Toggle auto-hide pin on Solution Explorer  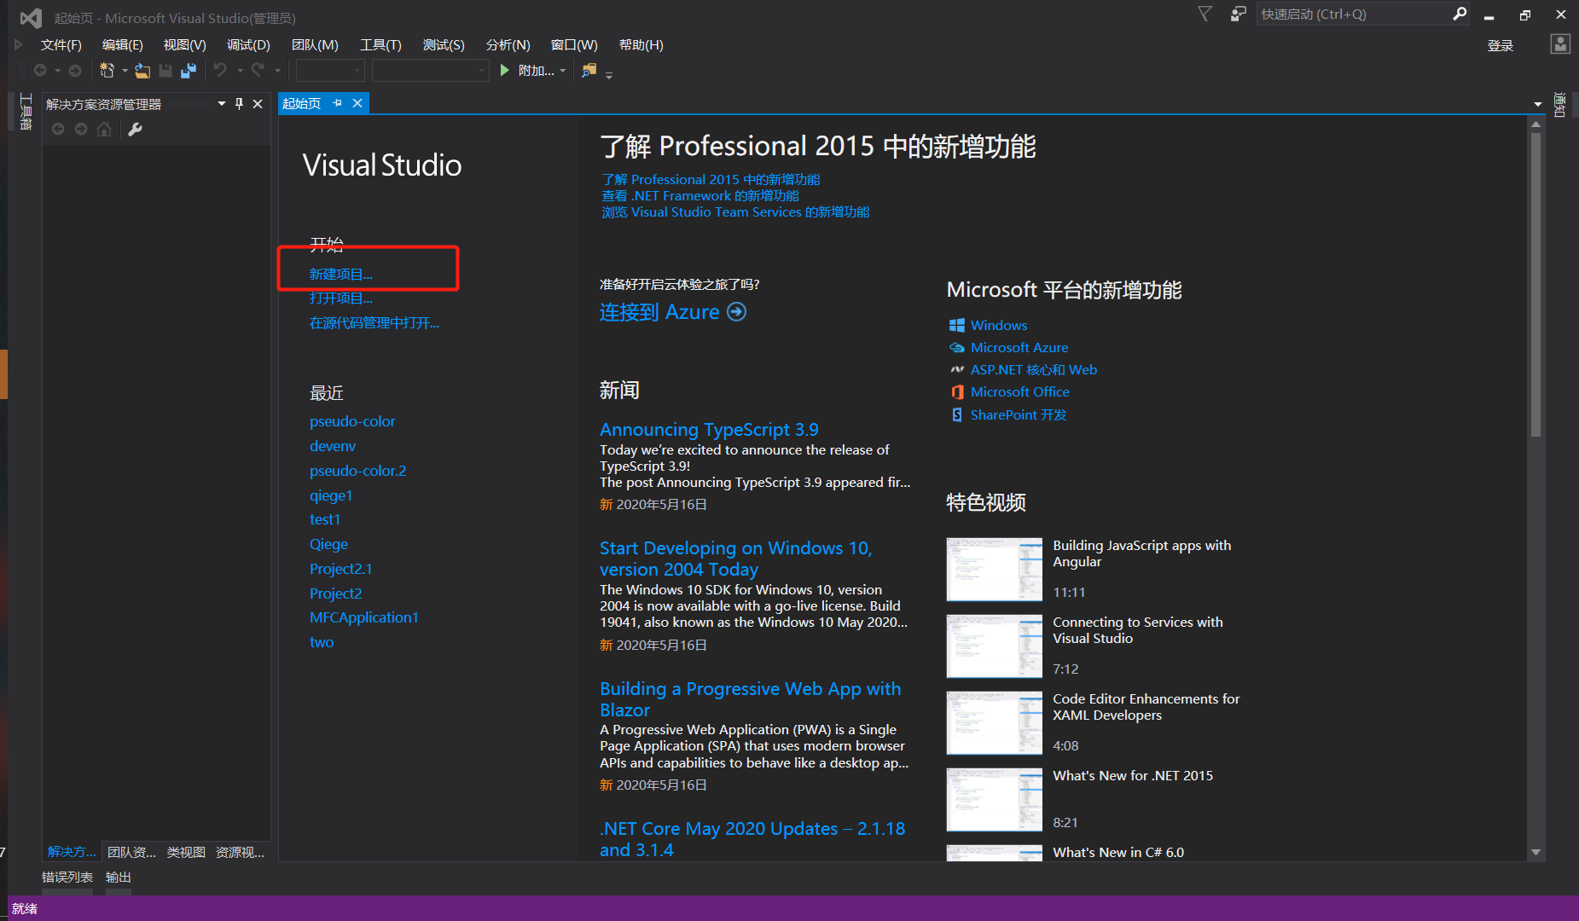239,104
